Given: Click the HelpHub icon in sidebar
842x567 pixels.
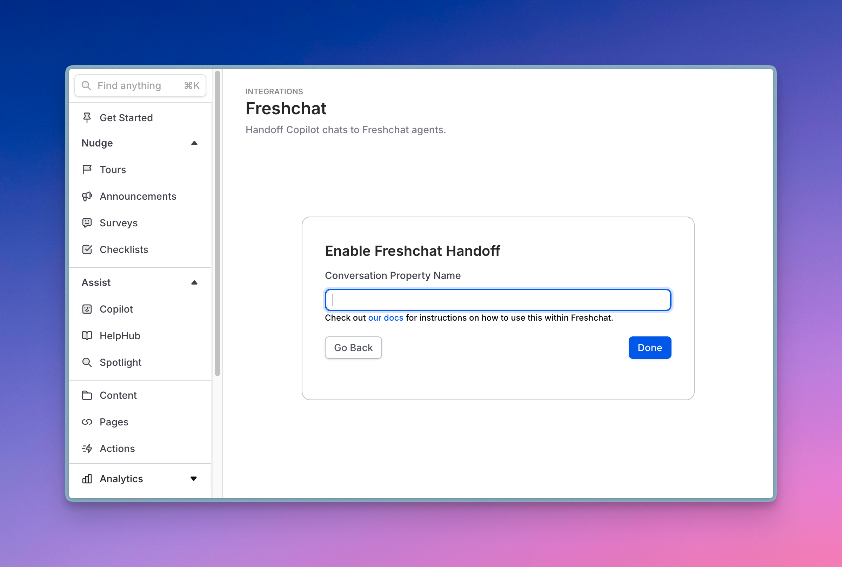Looking at the screenshot, I should (x=87, y=335).
